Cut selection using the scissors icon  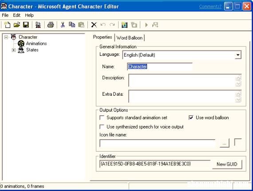[x=63, y=25]
